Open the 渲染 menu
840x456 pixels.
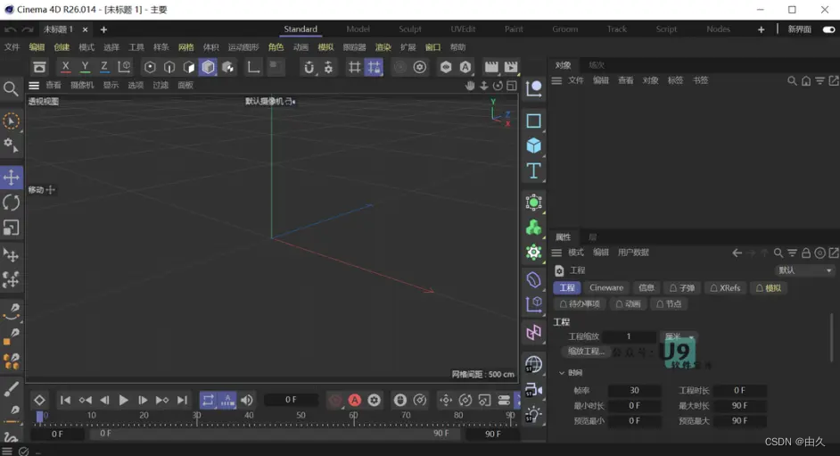click(x=383, y=47)
